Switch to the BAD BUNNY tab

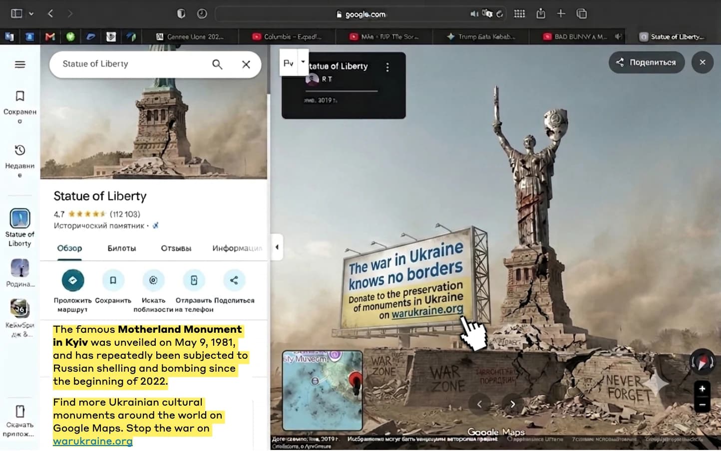coord(578,36)
